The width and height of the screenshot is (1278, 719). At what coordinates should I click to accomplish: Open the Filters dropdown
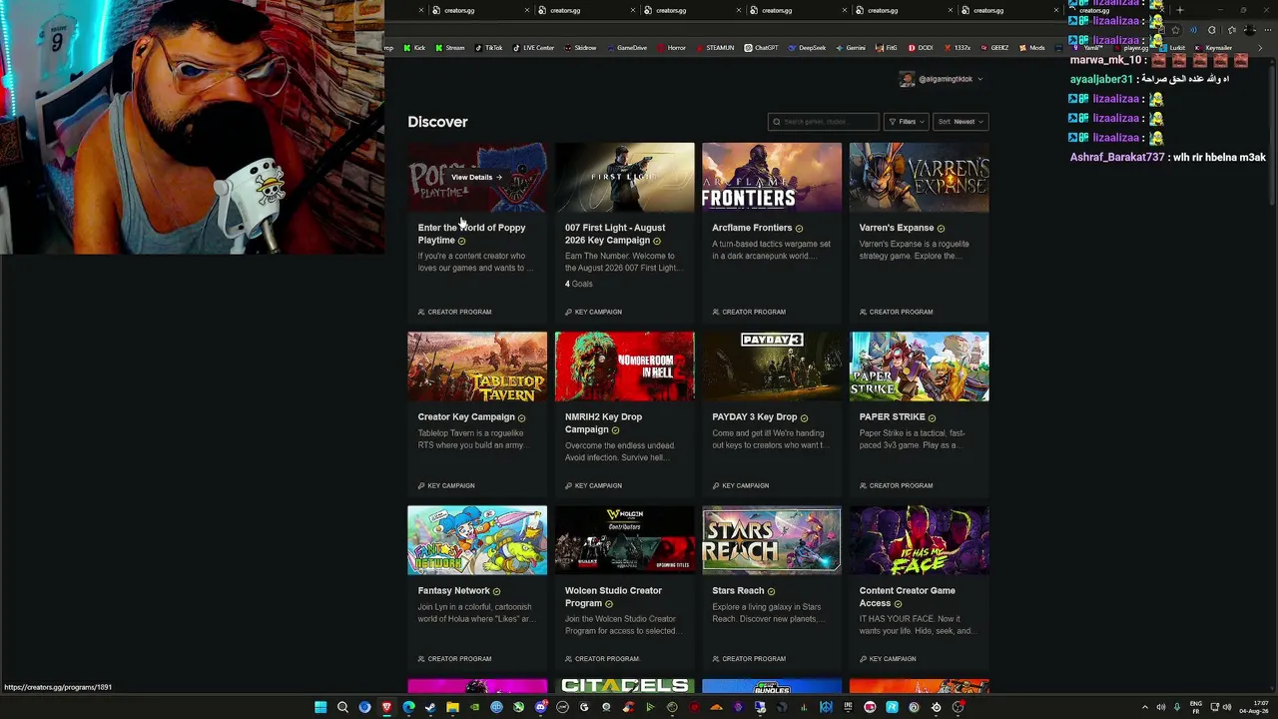tap(907, 122)
